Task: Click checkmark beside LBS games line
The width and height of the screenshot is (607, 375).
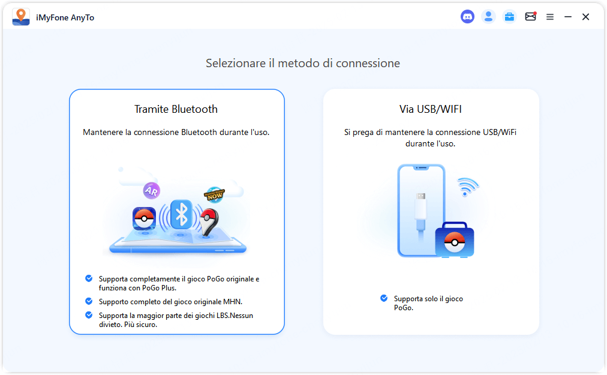Action: pos(89,315)
